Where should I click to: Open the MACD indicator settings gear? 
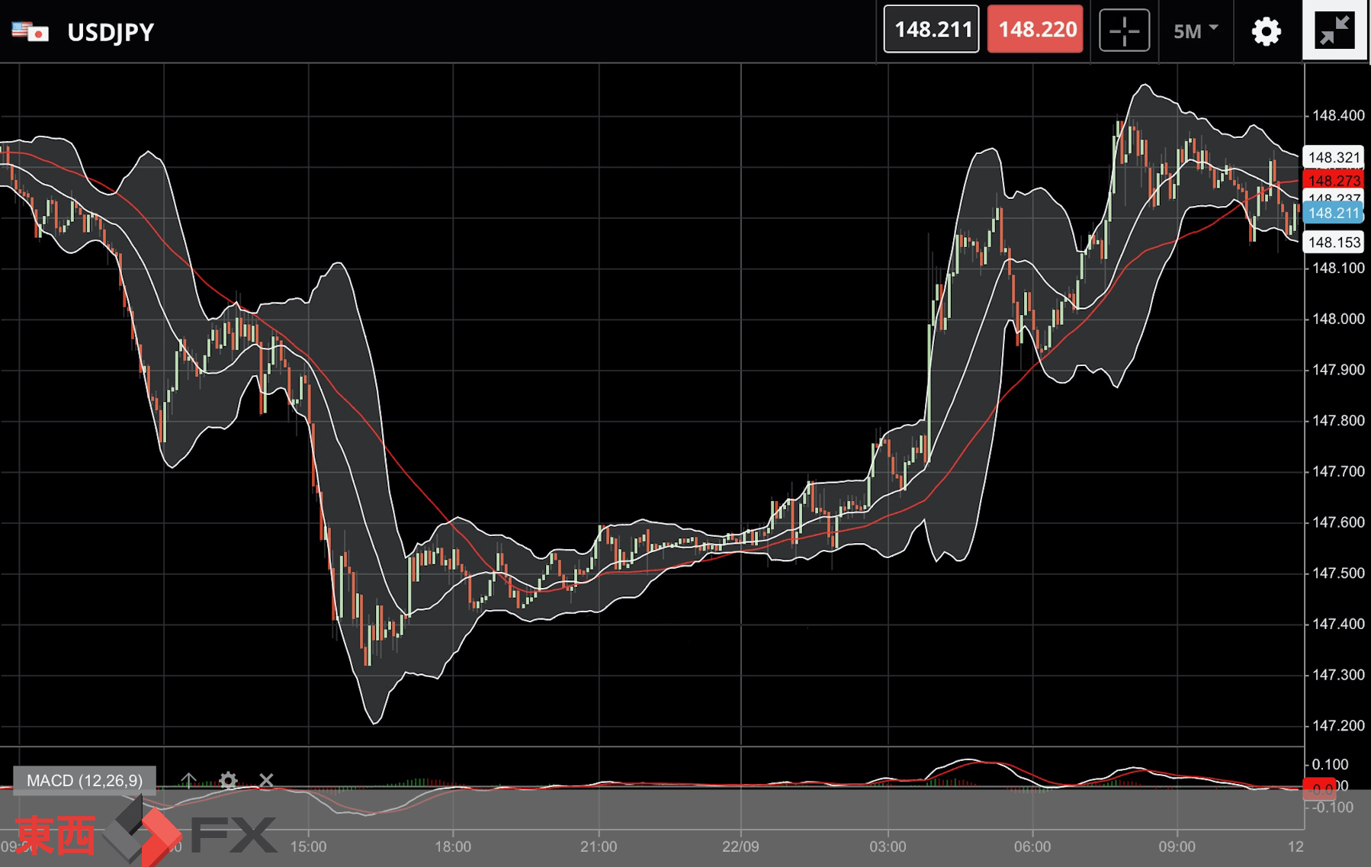228,780
